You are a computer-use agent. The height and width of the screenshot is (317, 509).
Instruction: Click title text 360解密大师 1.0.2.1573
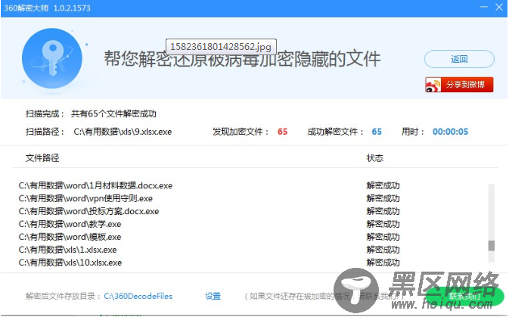point(48,8)
